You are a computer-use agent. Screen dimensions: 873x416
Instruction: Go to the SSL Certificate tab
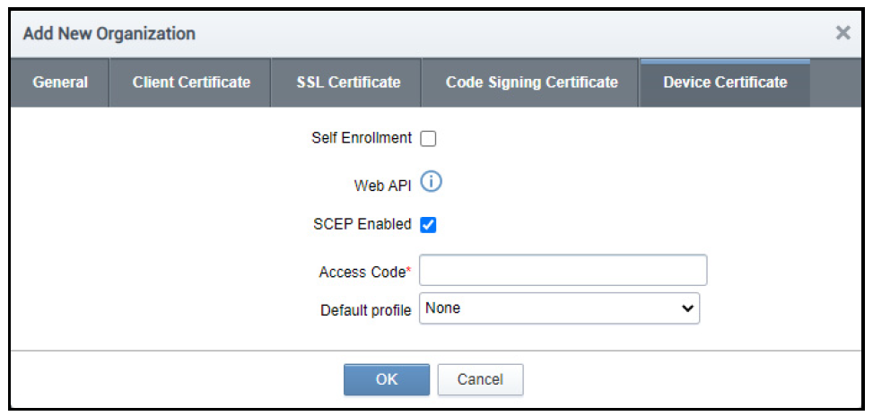click(348, 82)
